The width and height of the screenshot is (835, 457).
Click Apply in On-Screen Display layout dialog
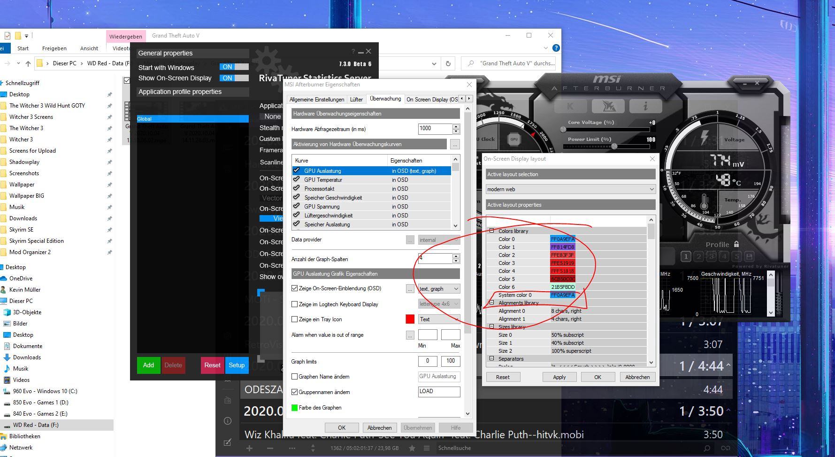click(559, 377)
